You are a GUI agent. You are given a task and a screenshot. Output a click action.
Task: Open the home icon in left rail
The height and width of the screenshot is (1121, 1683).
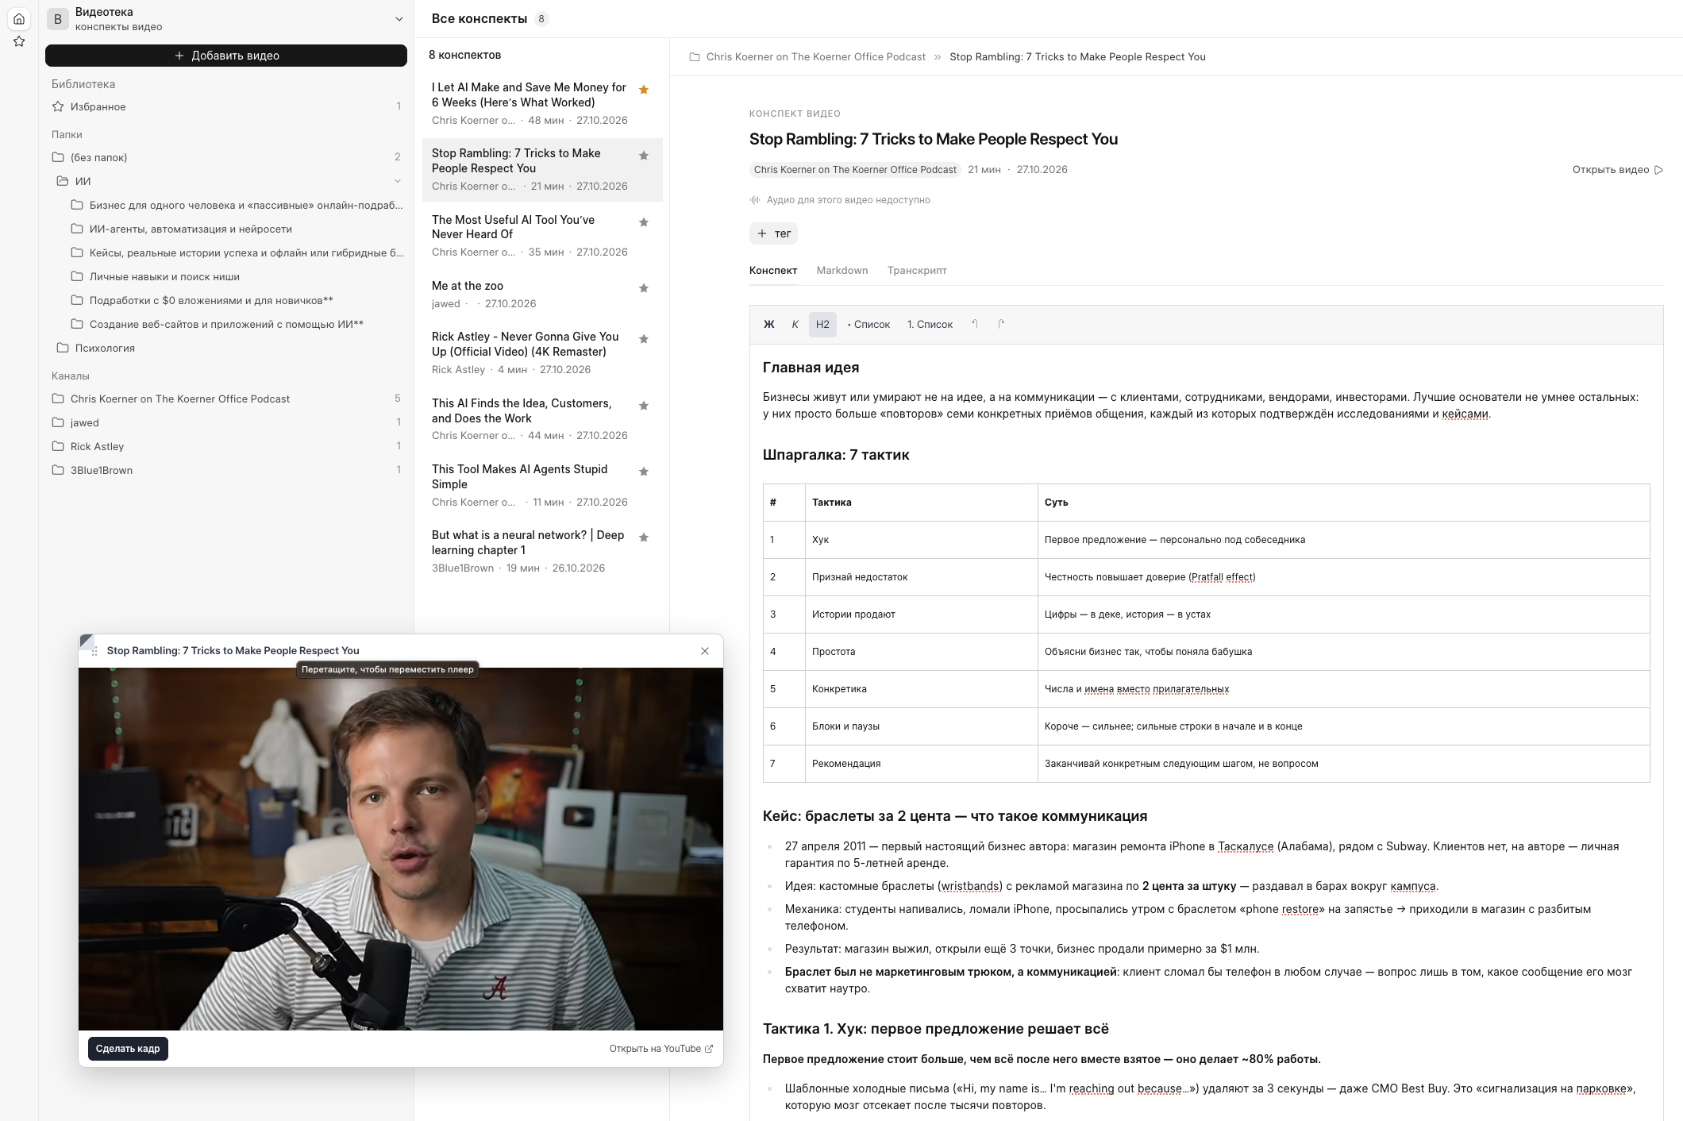point(19,18)
